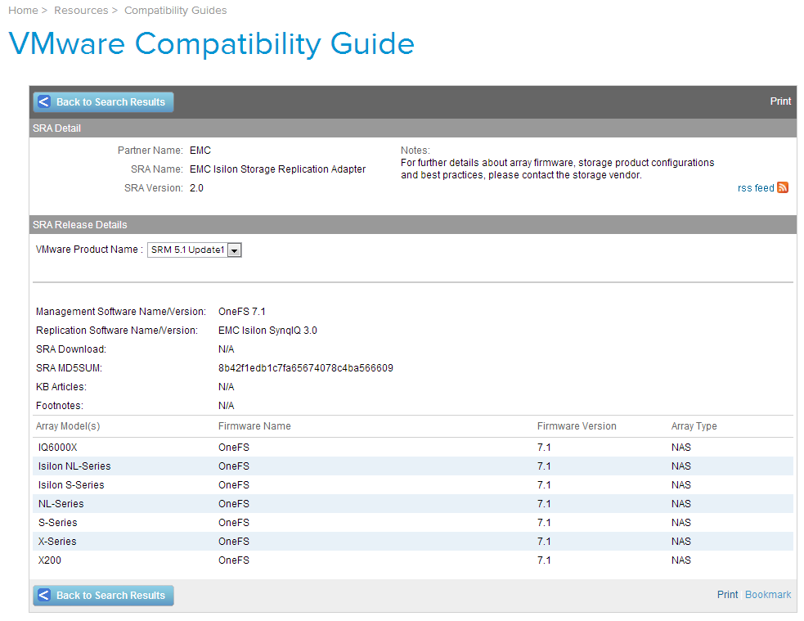This screenshot has width=804, height=621.
Task: Click the Bookmark link
Action: (768, 595)
